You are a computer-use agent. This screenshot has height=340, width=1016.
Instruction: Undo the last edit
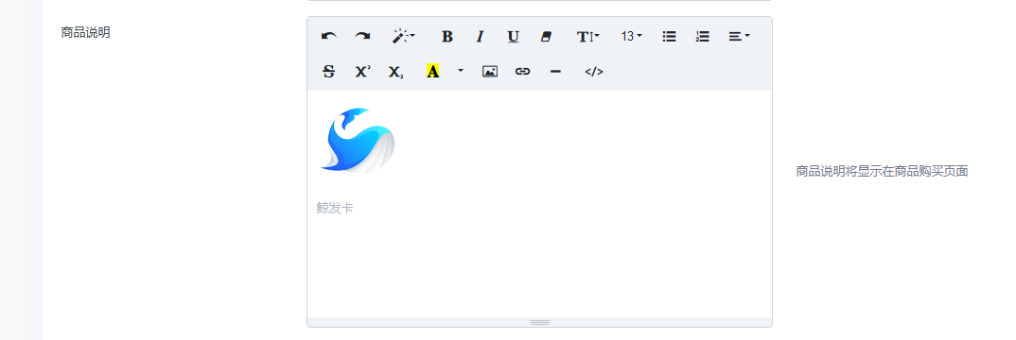point(329,37)
